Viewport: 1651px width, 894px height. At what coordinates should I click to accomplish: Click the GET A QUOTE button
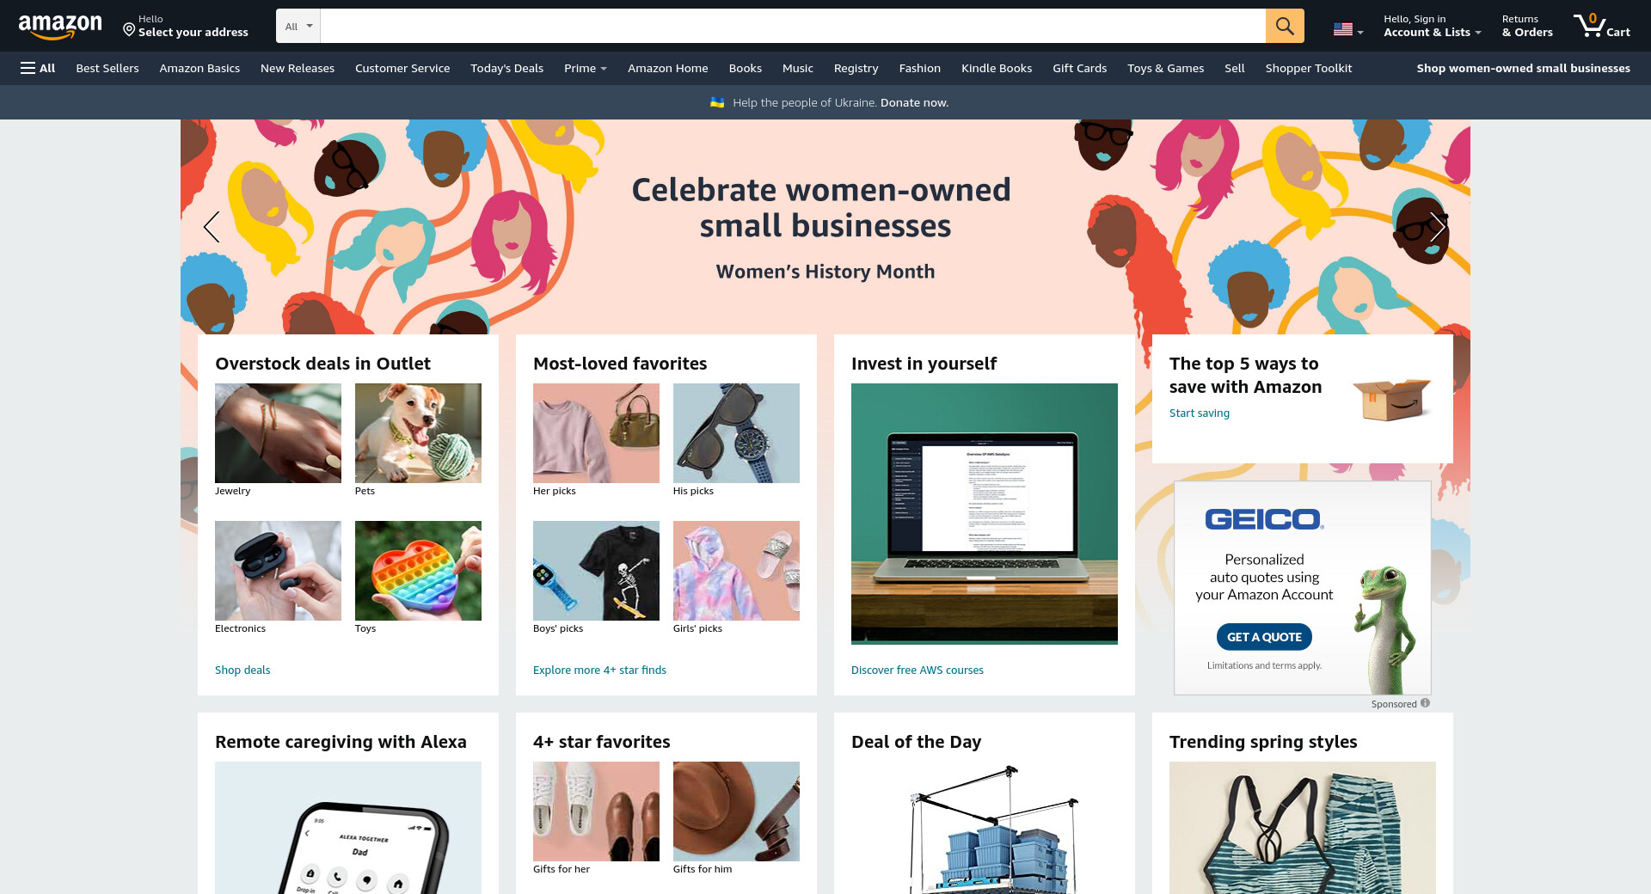pos(1264,637)
